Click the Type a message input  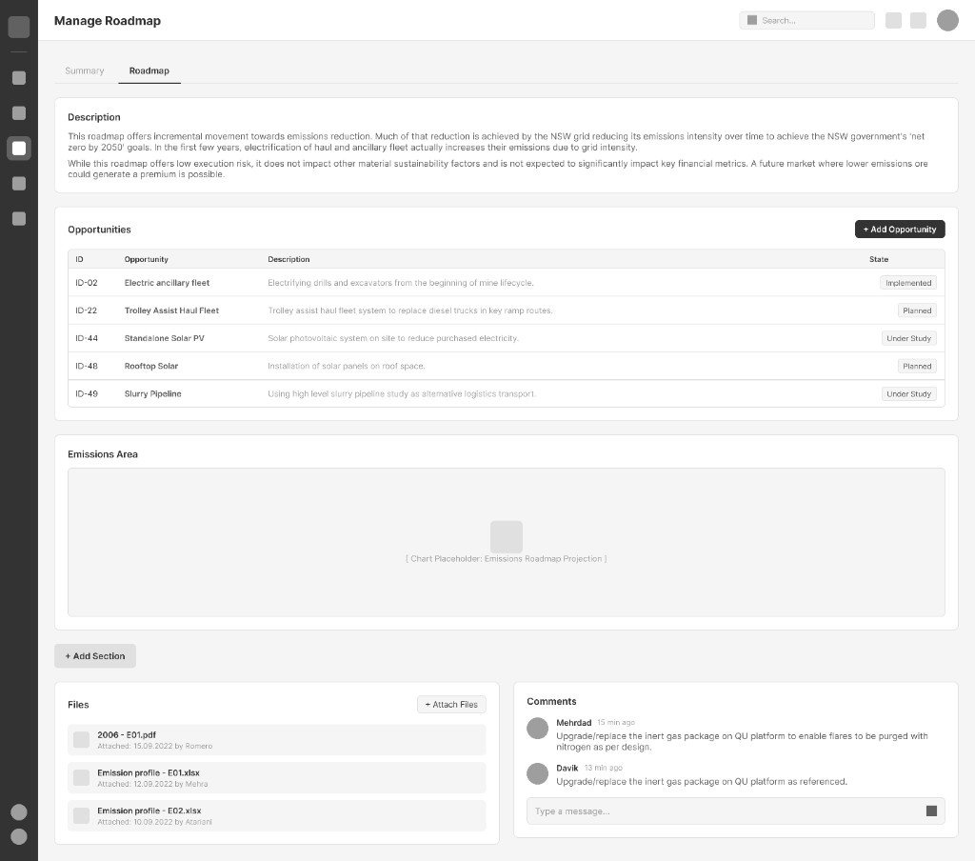click(x=736, y=811)
